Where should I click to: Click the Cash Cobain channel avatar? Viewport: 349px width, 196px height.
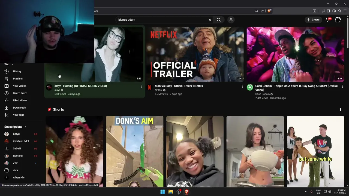click(250, 87)
